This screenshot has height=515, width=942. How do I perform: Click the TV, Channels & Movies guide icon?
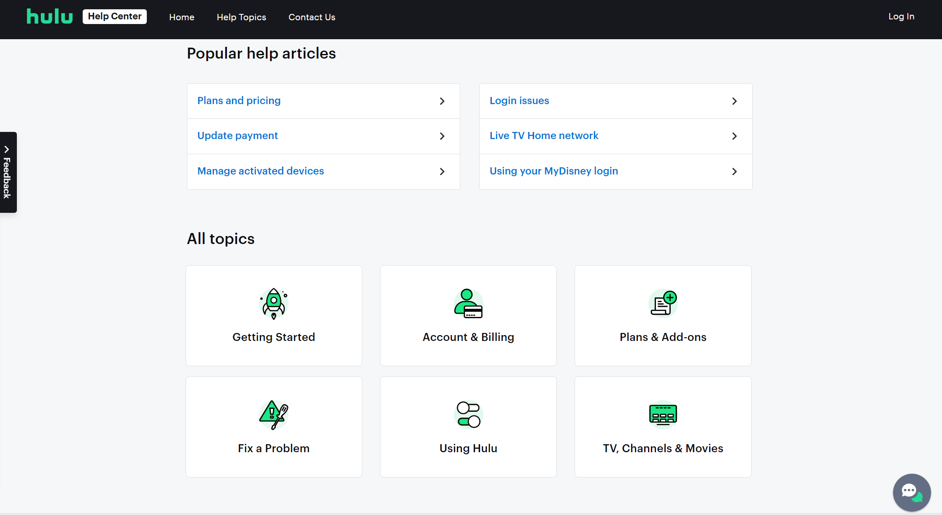coord(663,414)
